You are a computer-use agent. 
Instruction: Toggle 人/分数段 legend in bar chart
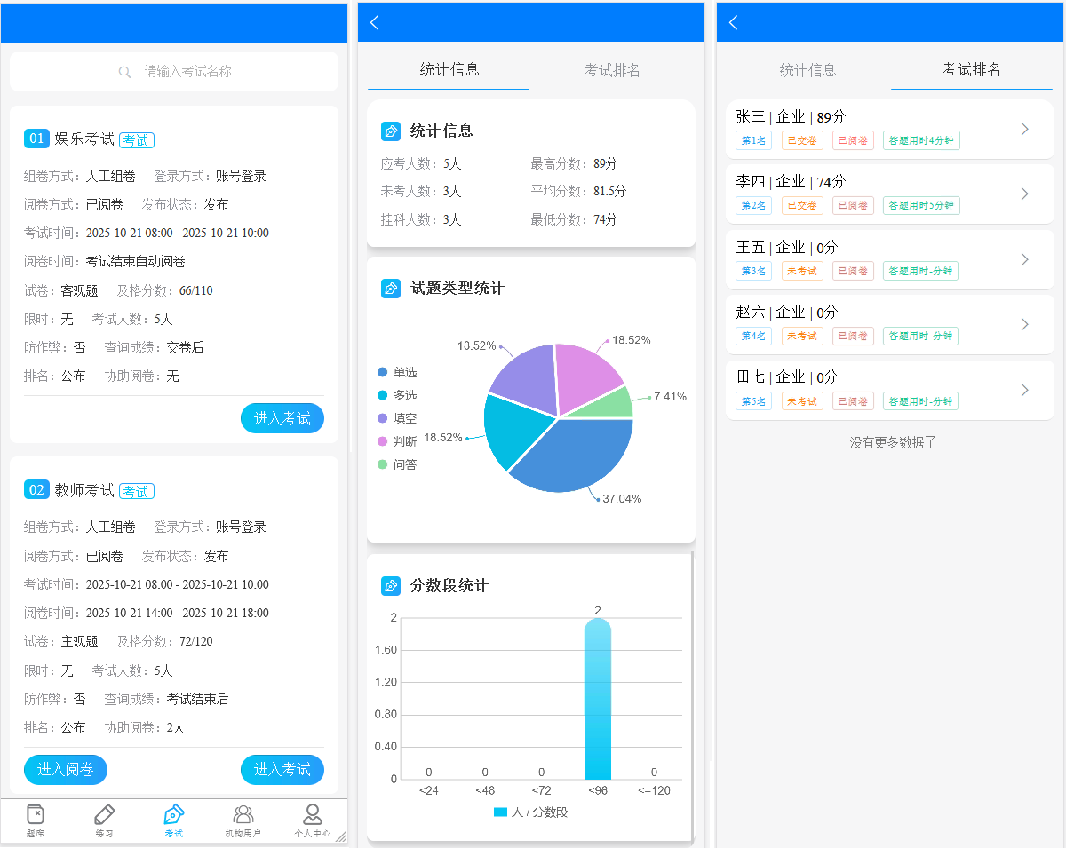pyautogui.click(x=530, y=812)
